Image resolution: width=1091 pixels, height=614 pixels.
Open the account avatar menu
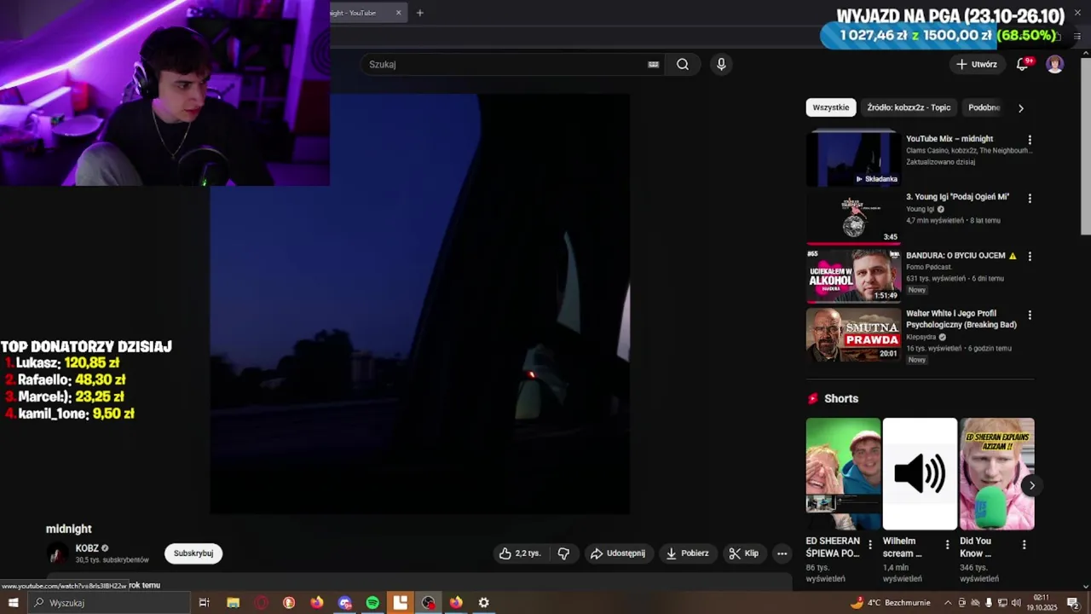[1055, 64]
